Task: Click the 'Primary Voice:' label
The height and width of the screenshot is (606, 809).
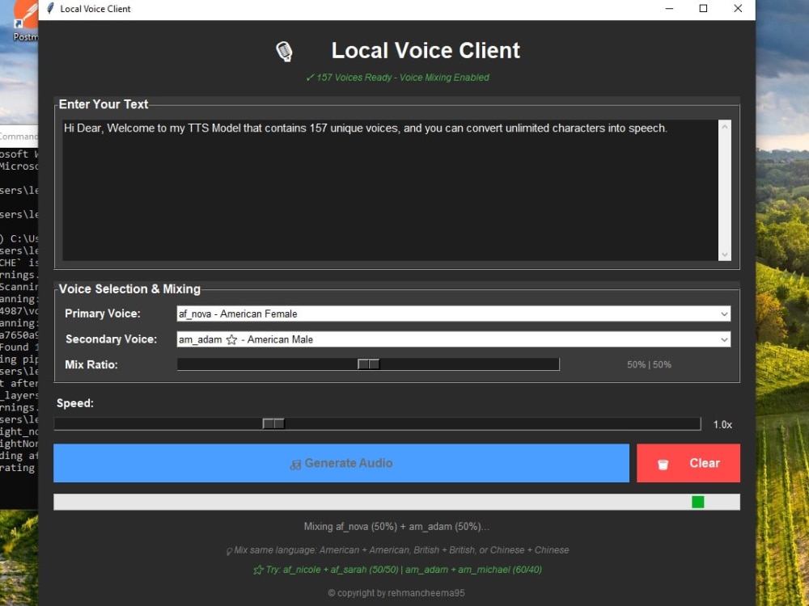Action: pyautogui.click(x=103, y=314)
